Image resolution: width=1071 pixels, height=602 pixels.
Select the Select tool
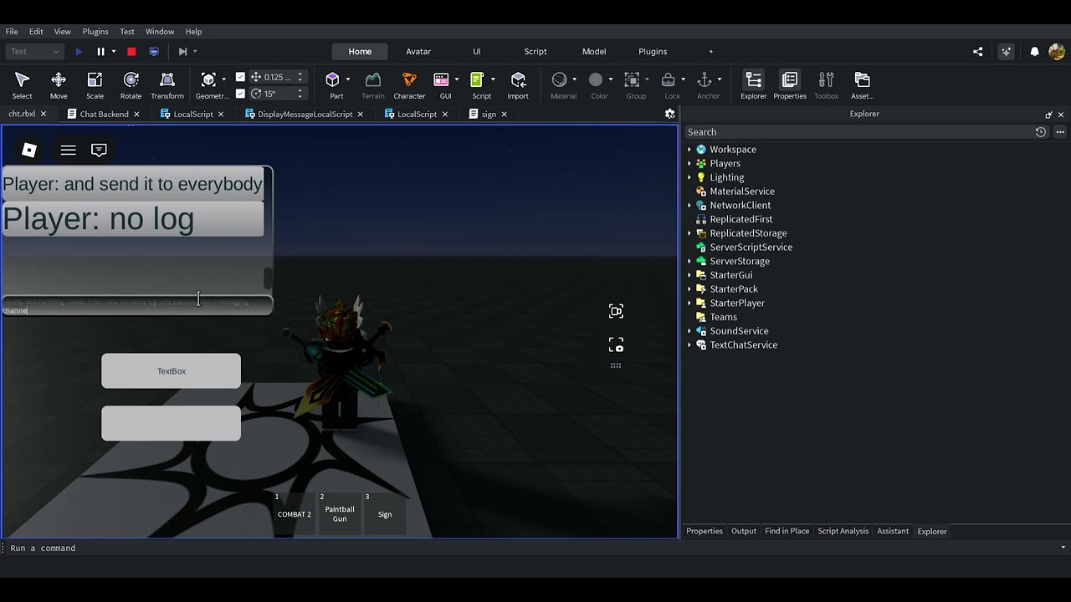[22, 85]
